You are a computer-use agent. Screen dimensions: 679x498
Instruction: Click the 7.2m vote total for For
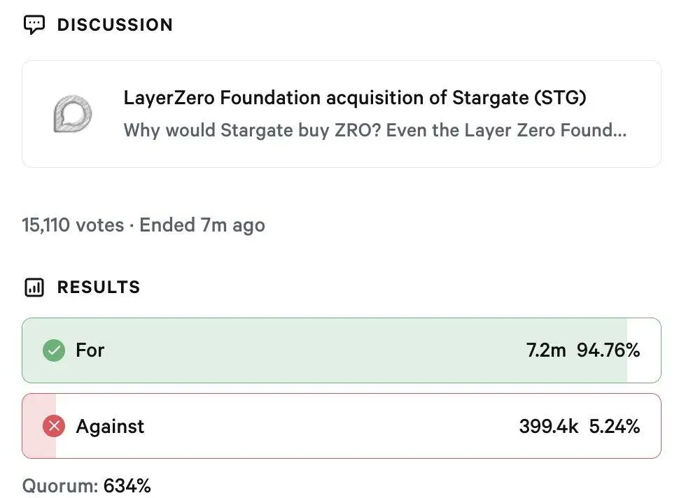click(546, 350)
